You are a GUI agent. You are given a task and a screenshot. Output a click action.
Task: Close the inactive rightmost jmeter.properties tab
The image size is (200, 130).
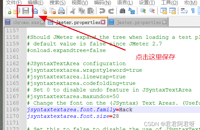164,22
